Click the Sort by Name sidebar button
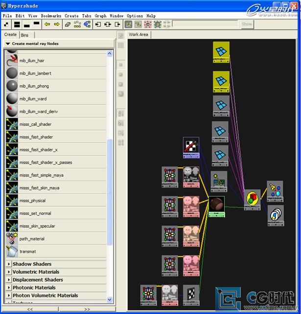The image size is (301, 314). pyautogui.click(x=120, y=113)
